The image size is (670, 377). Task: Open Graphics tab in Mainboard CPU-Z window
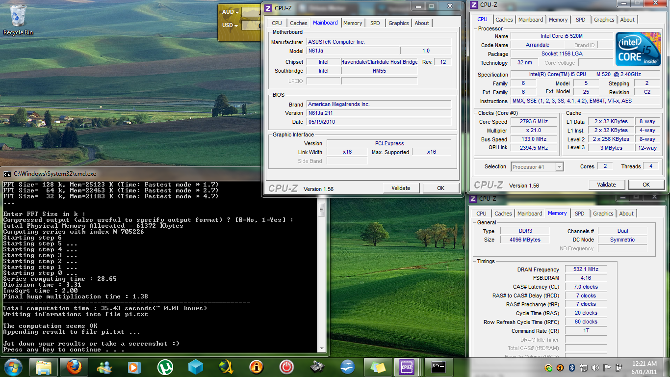[x=399, y=23]
